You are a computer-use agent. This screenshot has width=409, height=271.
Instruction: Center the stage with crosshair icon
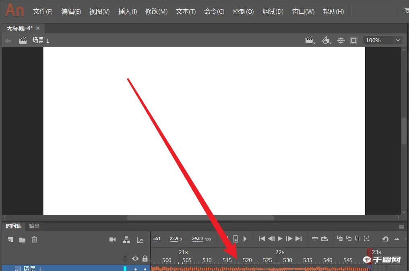[x=340, y=40]
